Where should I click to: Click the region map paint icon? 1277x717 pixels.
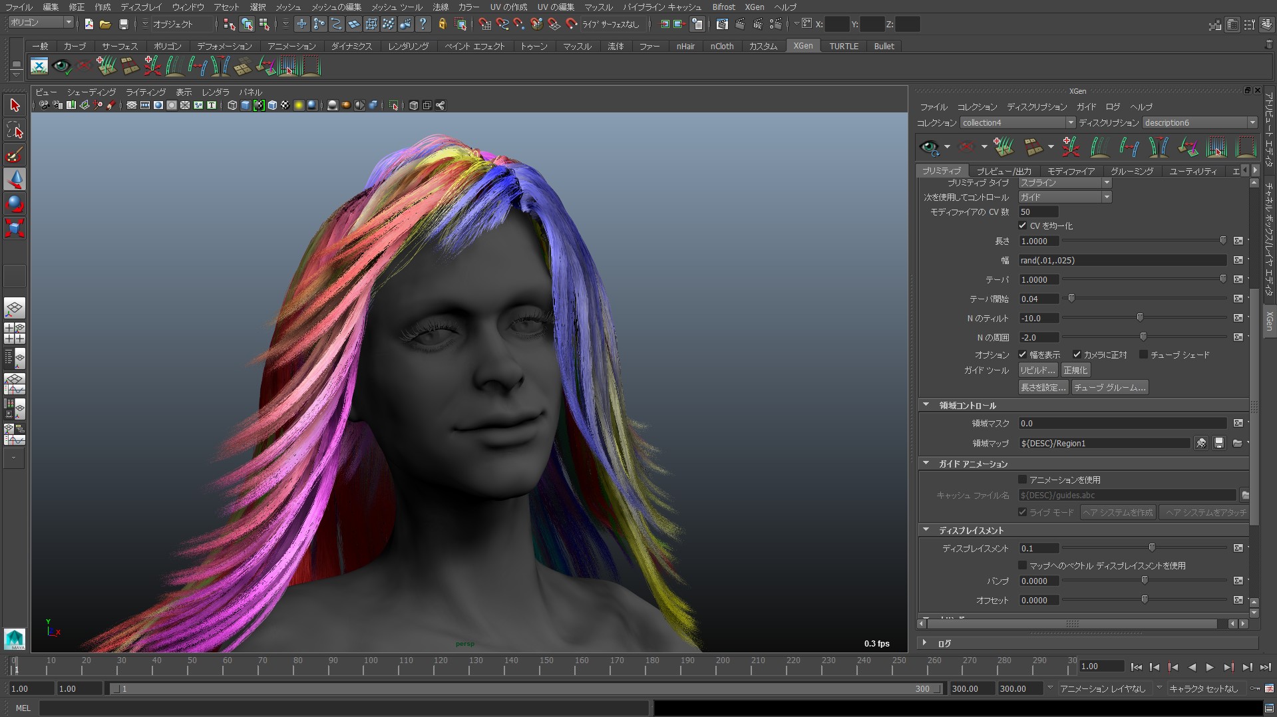coord(1200,443)
